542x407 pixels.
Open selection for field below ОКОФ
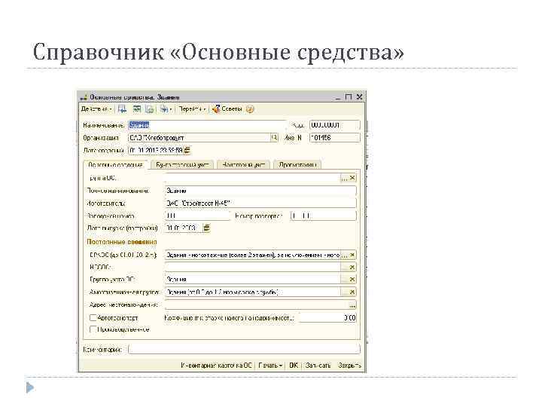344,267
